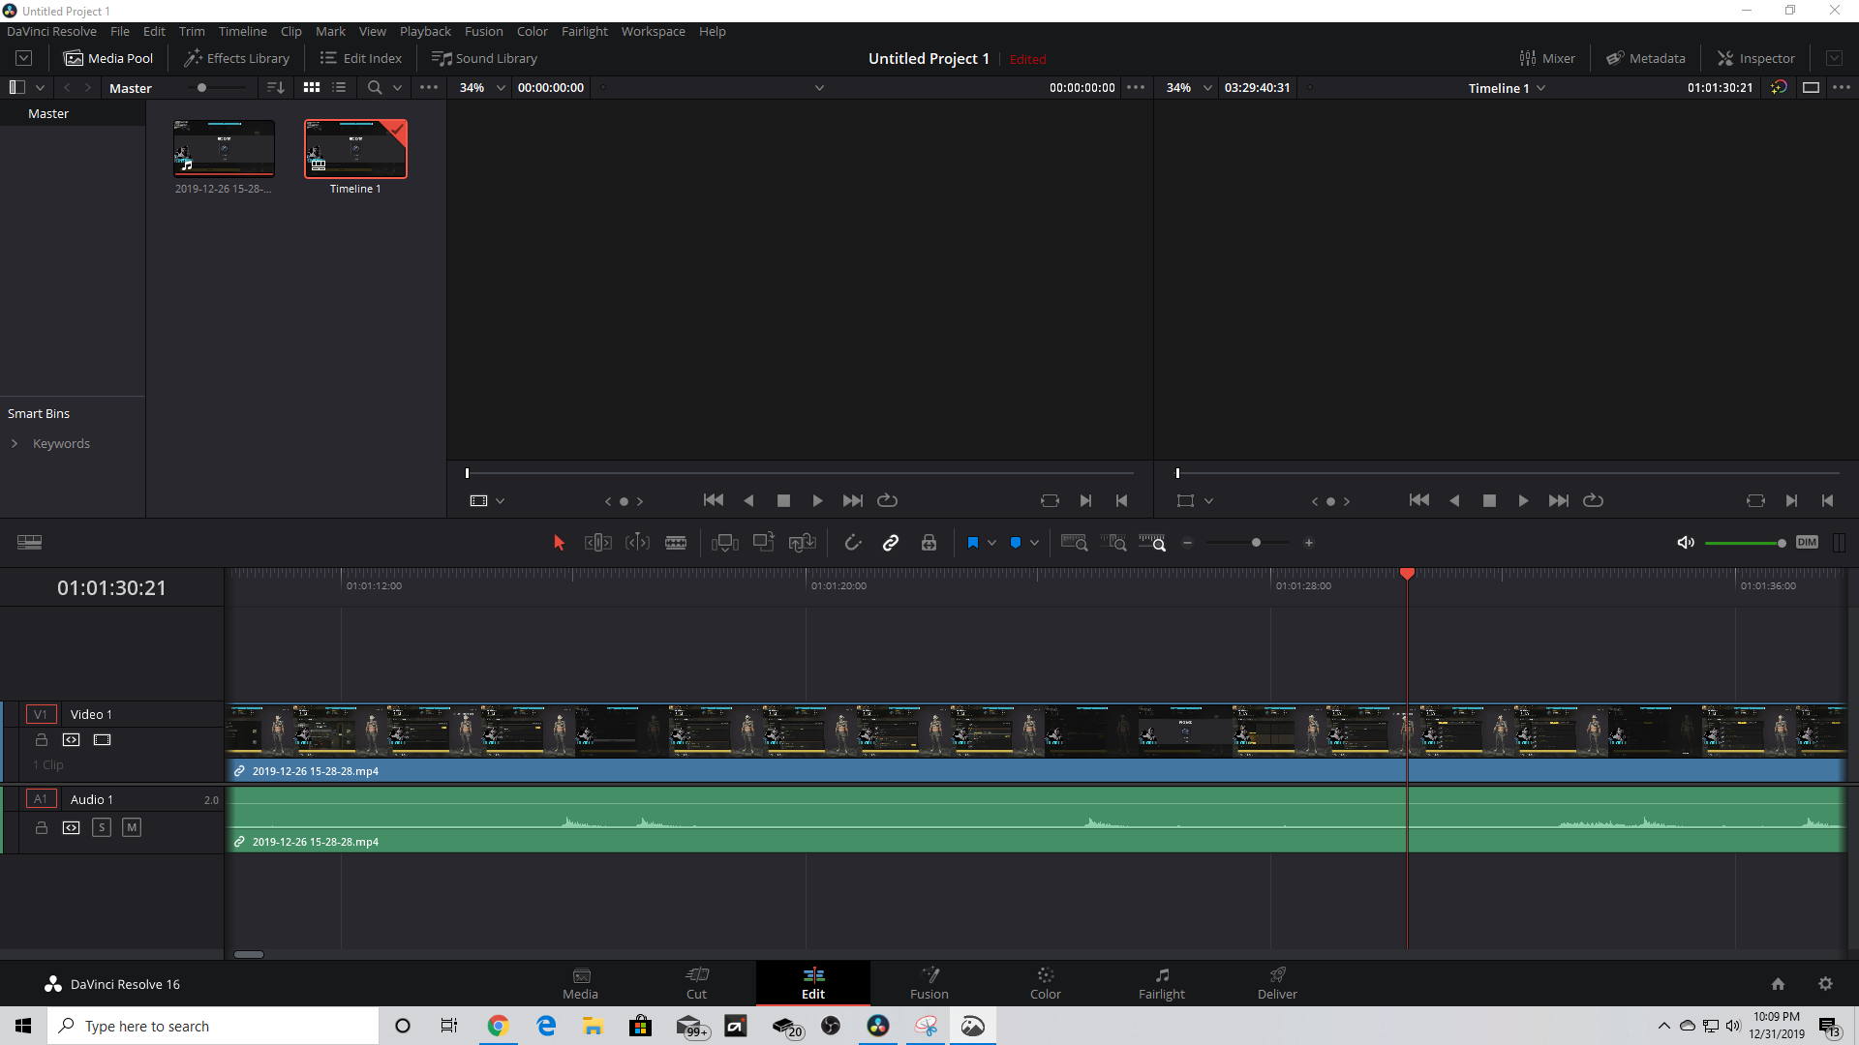Open the Edit Index panel
This screenshot has height=1045, width=1859.
click(x=361, y=58)
